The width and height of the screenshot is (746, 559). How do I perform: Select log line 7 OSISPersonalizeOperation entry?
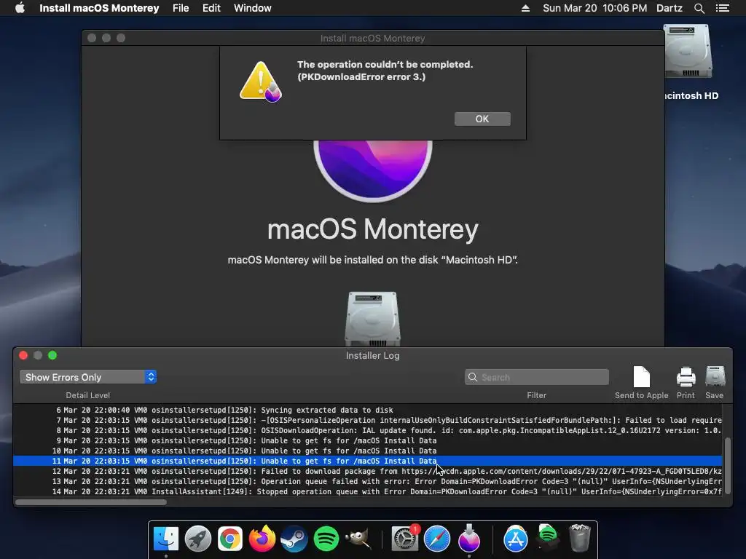point(367,420)
